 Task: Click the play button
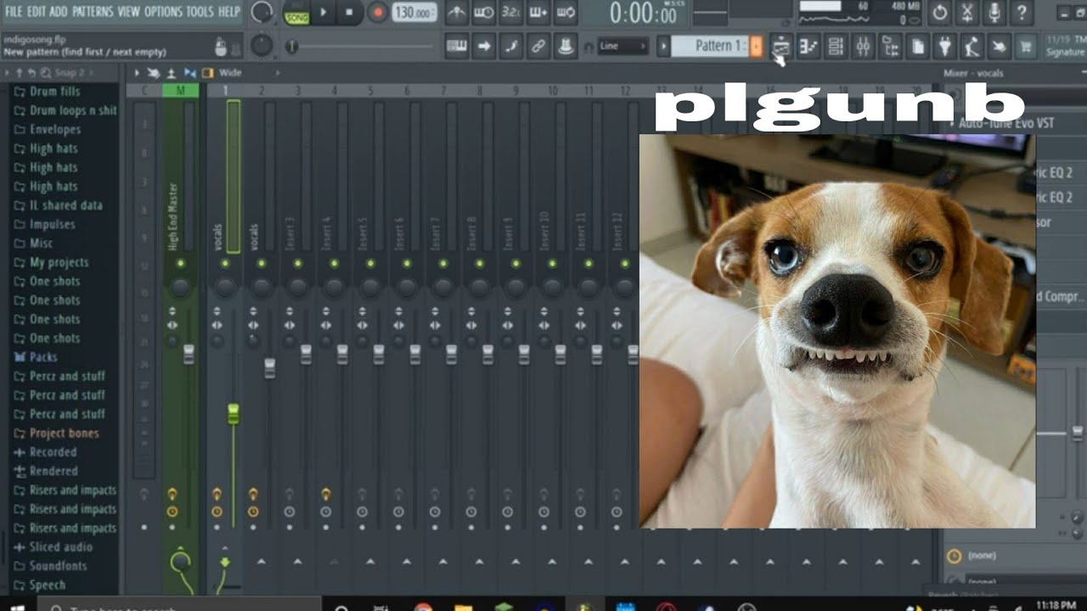[323, 12]
